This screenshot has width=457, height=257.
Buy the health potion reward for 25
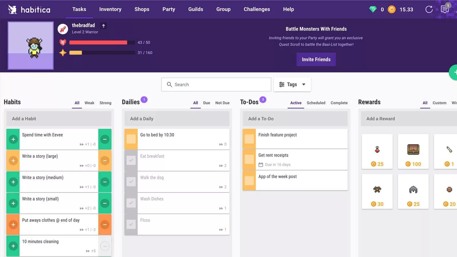(x=377, y=152)
